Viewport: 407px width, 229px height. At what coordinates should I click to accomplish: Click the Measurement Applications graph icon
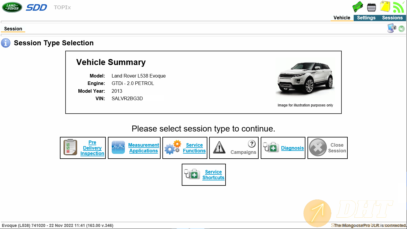[118, 148]
